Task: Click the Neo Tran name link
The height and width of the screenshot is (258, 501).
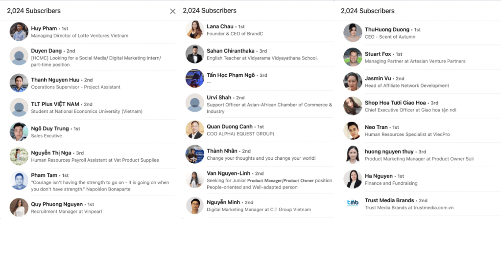Action: tap(377, 127)
